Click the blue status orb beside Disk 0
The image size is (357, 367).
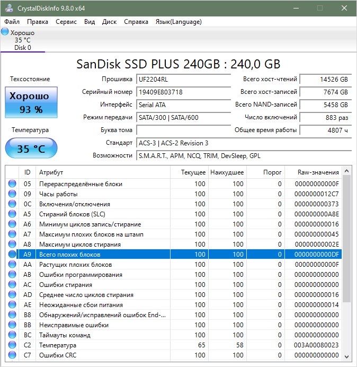pos(5,32)
